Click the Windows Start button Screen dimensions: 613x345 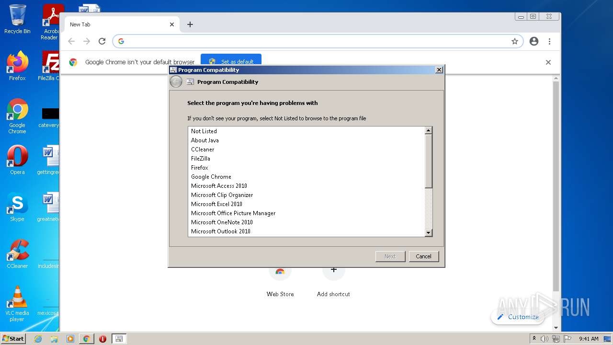click(13, 338)
